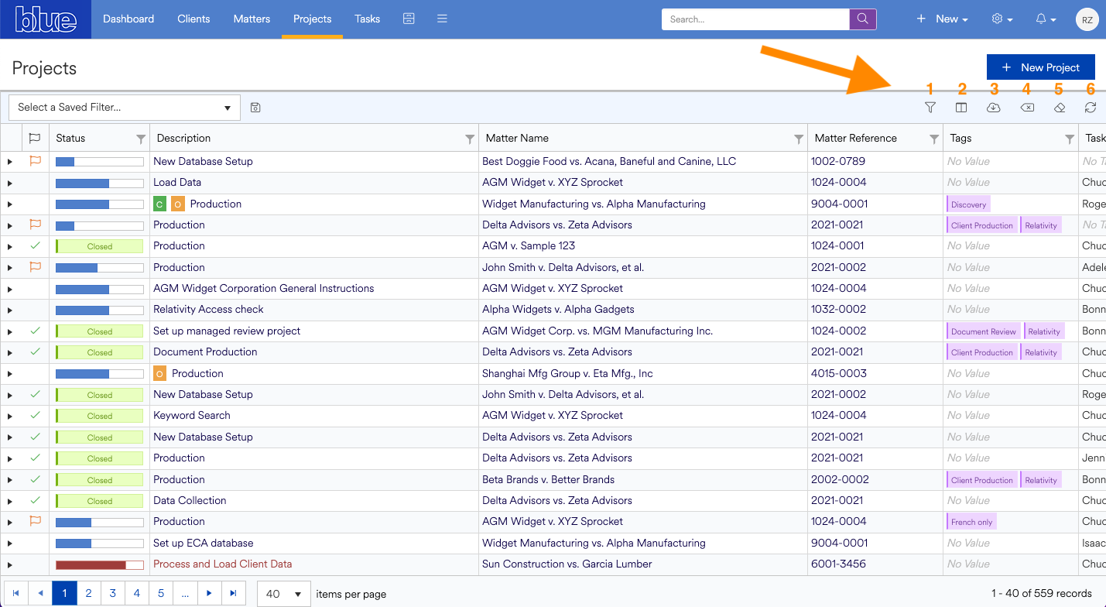Image resolution: width=1106 pixels, height=607 pixels.
Task: Open the Matters nav item
Action: tap(252, 19)
